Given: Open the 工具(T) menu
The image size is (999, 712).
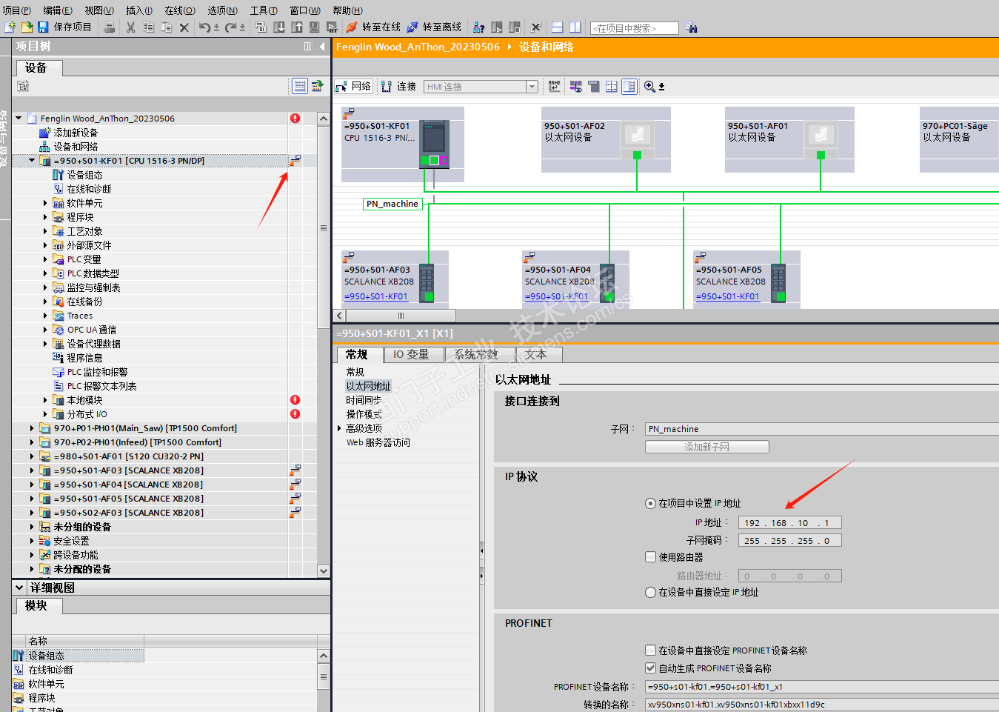Looking at the screenshot, I should [264, 10].
